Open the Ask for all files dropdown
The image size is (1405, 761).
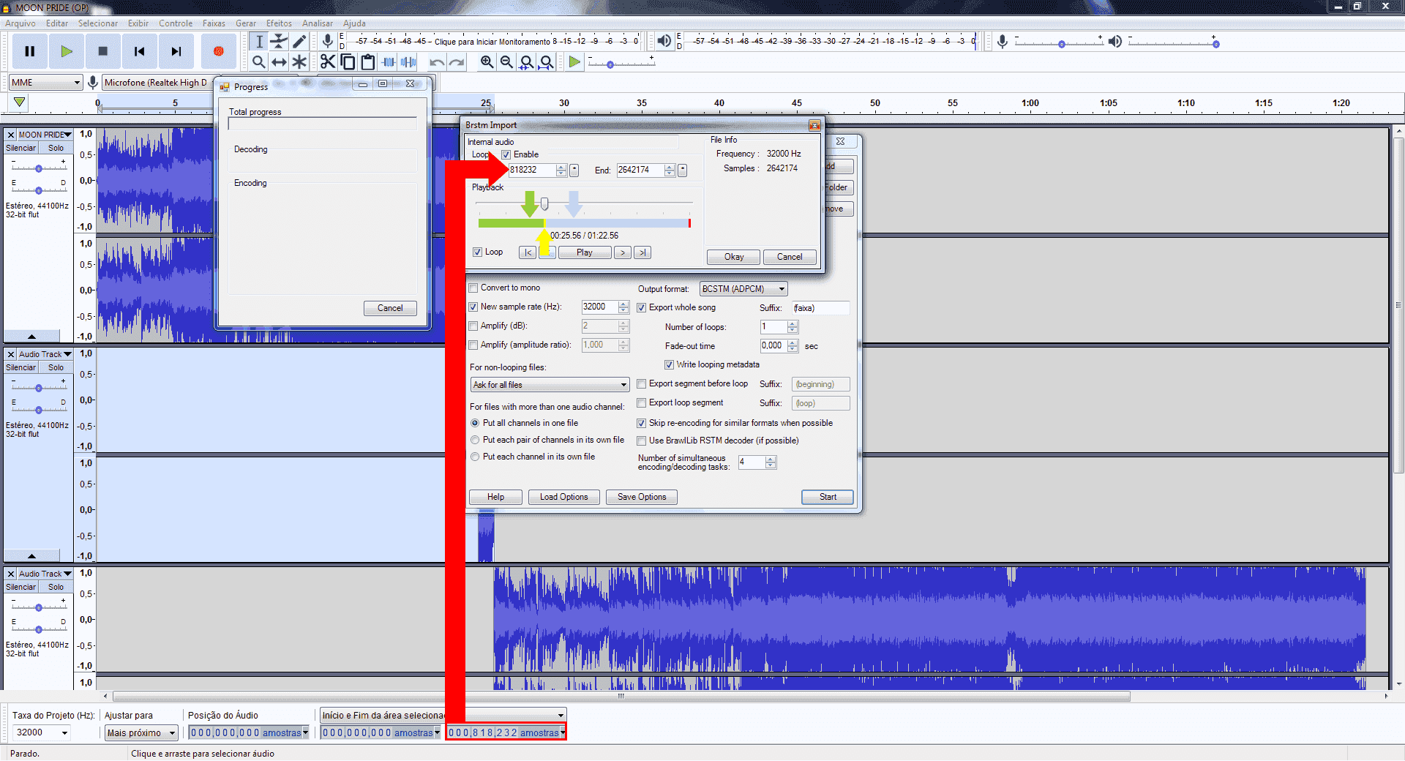click(550, 385)
